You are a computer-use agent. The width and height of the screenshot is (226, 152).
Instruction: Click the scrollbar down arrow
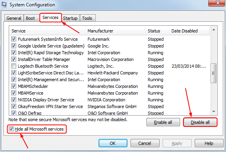pyautogui.click(x=214, y=112)
